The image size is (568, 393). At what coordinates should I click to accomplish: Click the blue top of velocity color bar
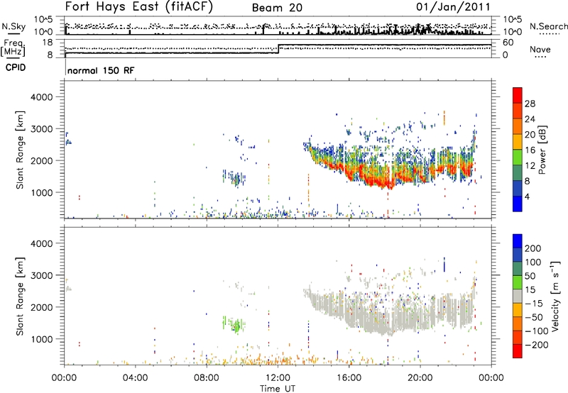pos(518,241)
